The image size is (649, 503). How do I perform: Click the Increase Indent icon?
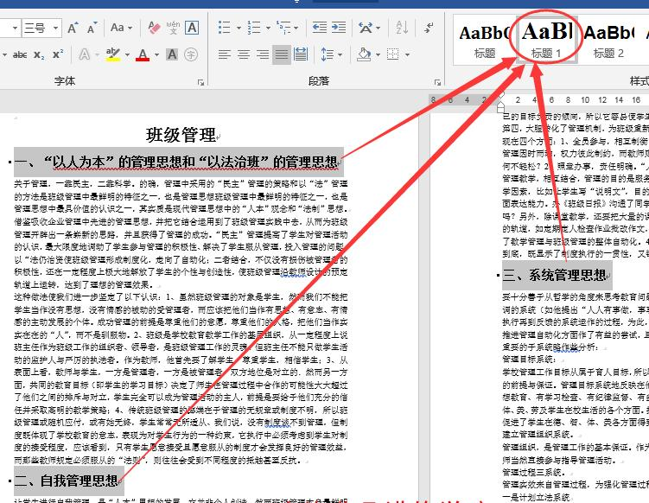pos(339,28)
